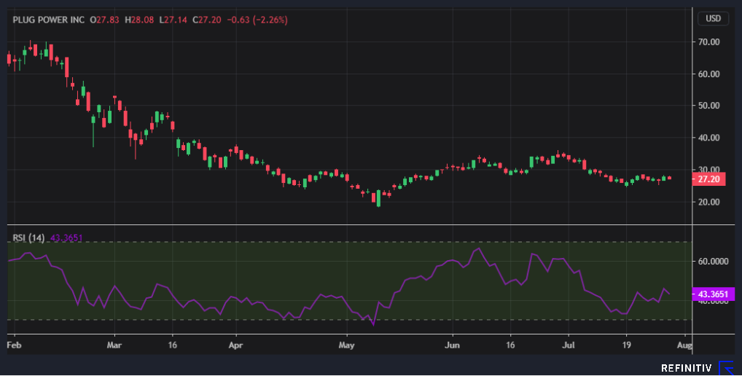Click the 40.00 price axis label
The height and width of the screenshot is (376, 742).
708,138
